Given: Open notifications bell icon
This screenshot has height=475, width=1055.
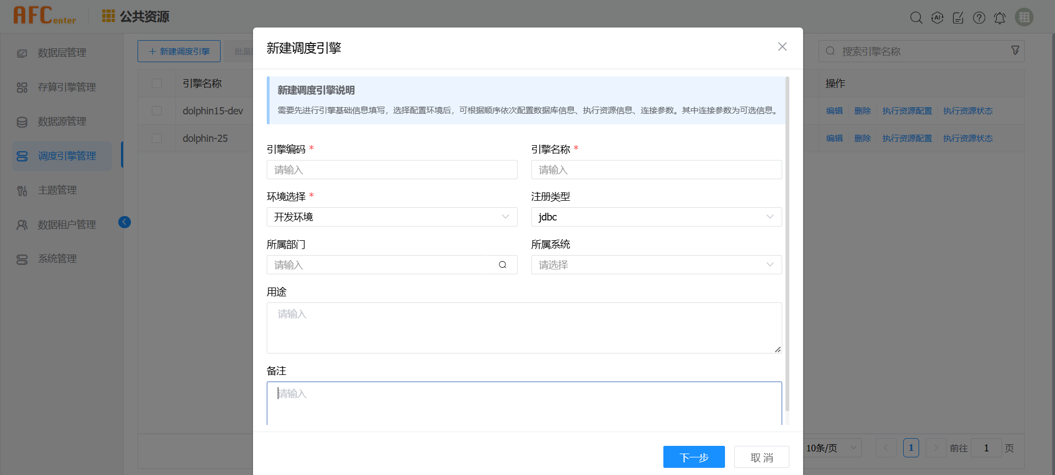Looking at the screenshot, I should tap(999, 18).
